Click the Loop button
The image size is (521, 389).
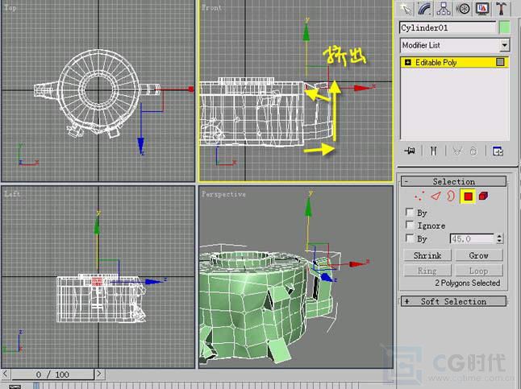[479, 271]
